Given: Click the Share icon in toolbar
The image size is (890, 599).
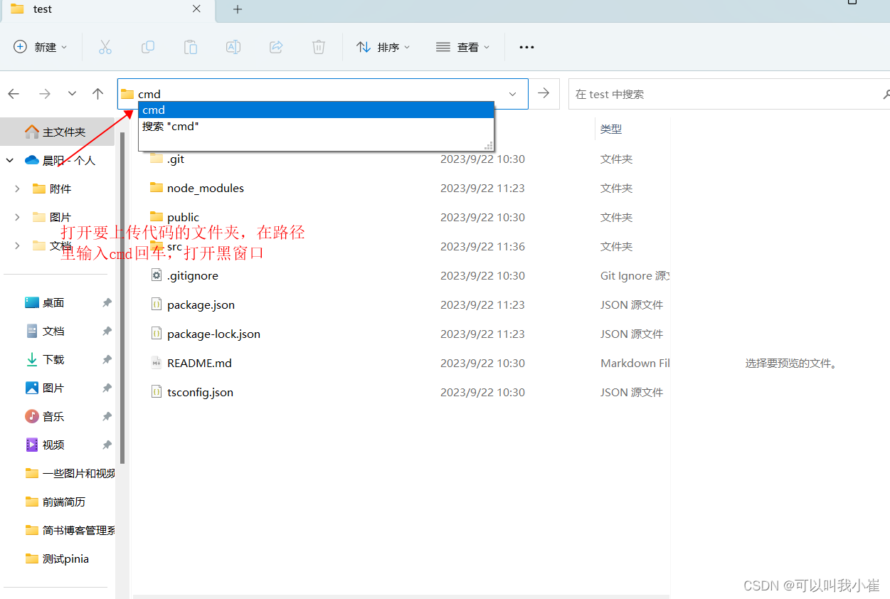Looking at the screenshot, I should point(276,47).
